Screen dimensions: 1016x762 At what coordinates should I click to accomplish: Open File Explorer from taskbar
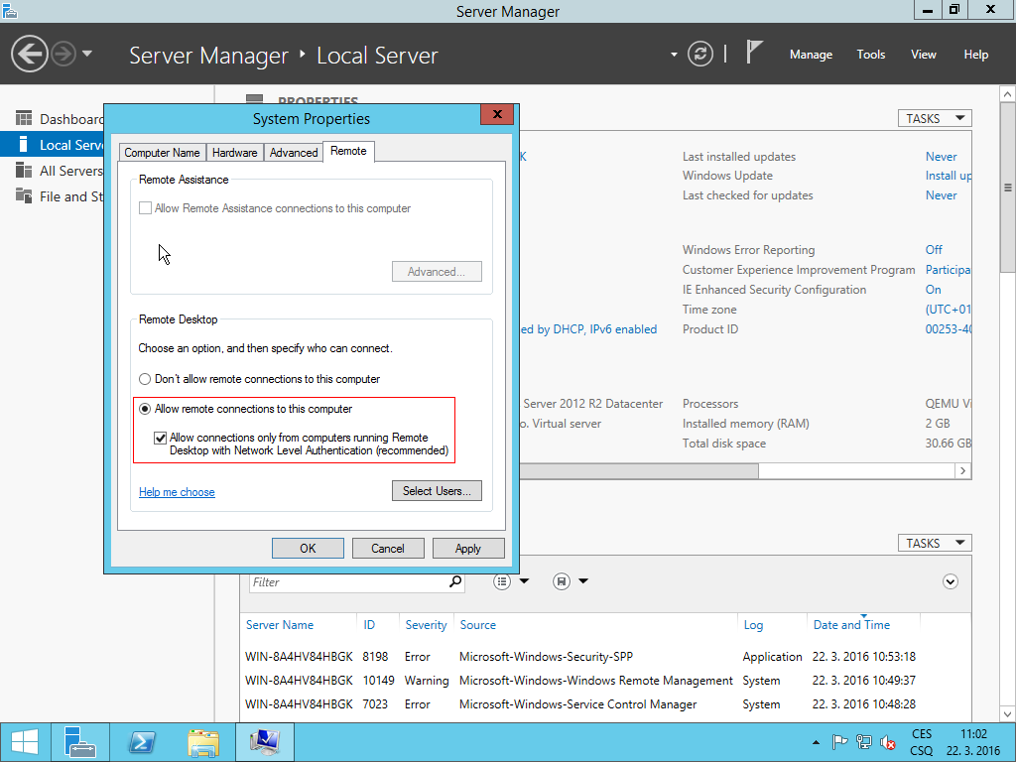(202, 742)
